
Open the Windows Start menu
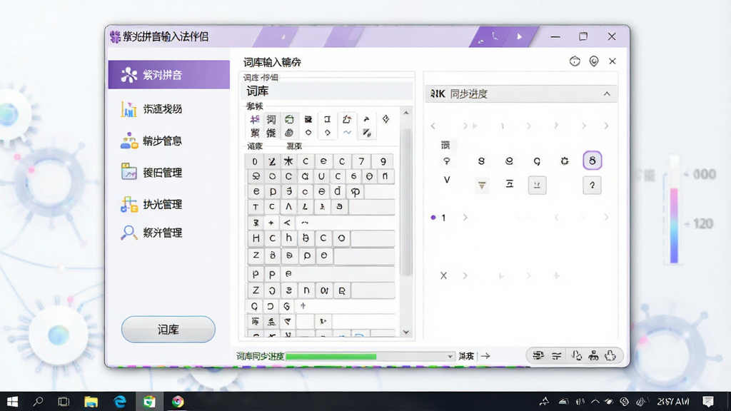[13, 401]
